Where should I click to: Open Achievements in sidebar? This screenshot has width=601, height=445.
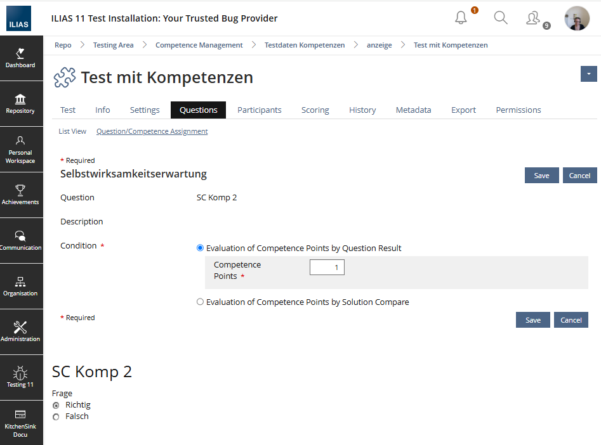click(20, 195)
